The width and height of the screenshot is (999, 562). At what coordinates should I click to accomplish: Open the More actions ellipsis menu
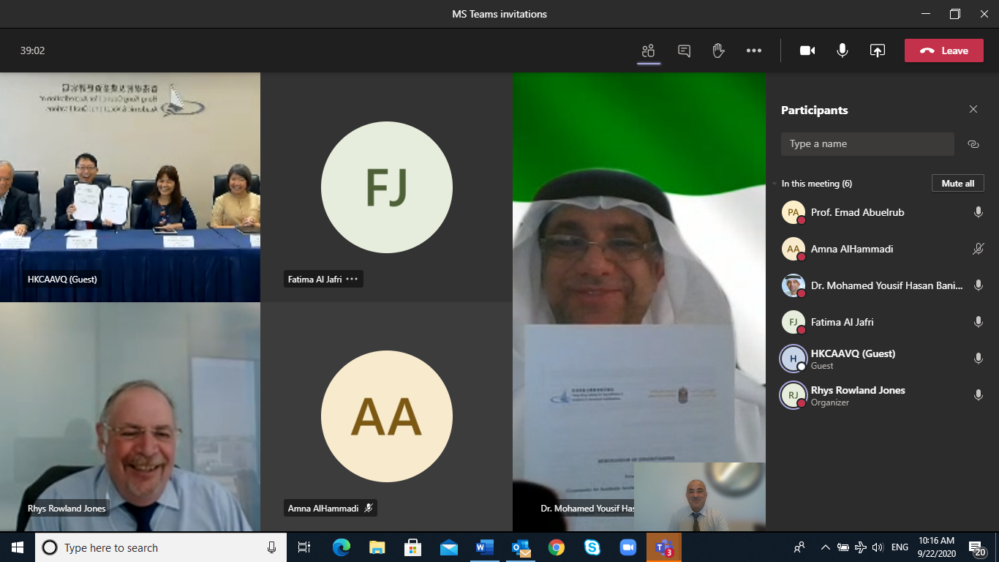(x=754, y=50)
